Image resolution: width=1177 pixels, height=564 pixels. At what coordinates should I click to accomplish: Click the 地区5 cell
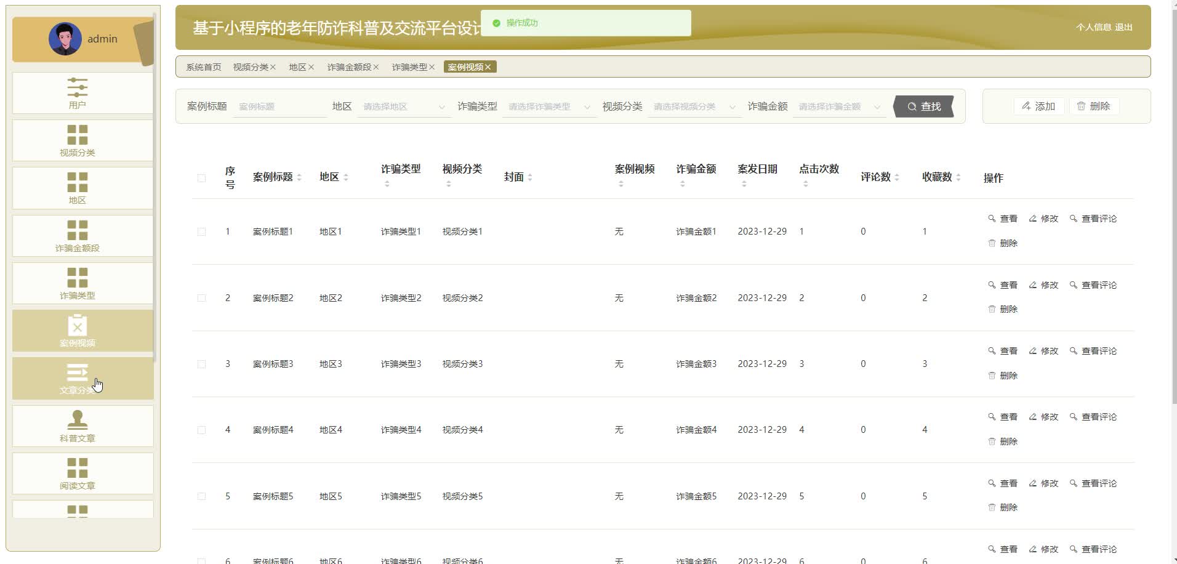pyautogui.click(x=331, y=496)
